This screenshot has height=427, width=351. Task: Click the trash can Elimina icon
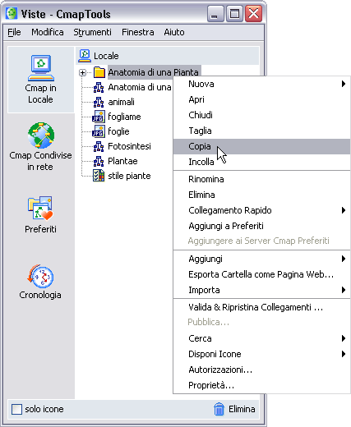click(x=219, y=409)
